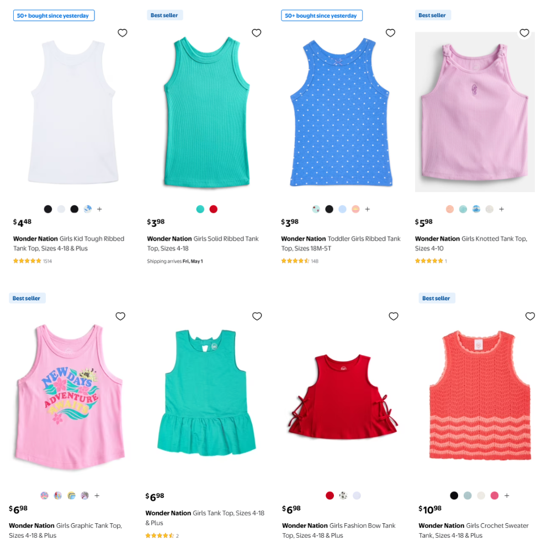Open Toddler Girls Ribbed Tank Top link
This screenshot has width=552, height=552.
(341, 243)
